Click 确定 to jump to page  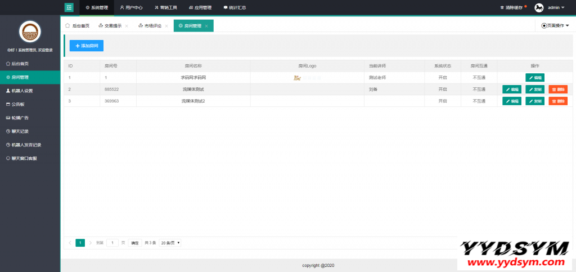point(134,243)
